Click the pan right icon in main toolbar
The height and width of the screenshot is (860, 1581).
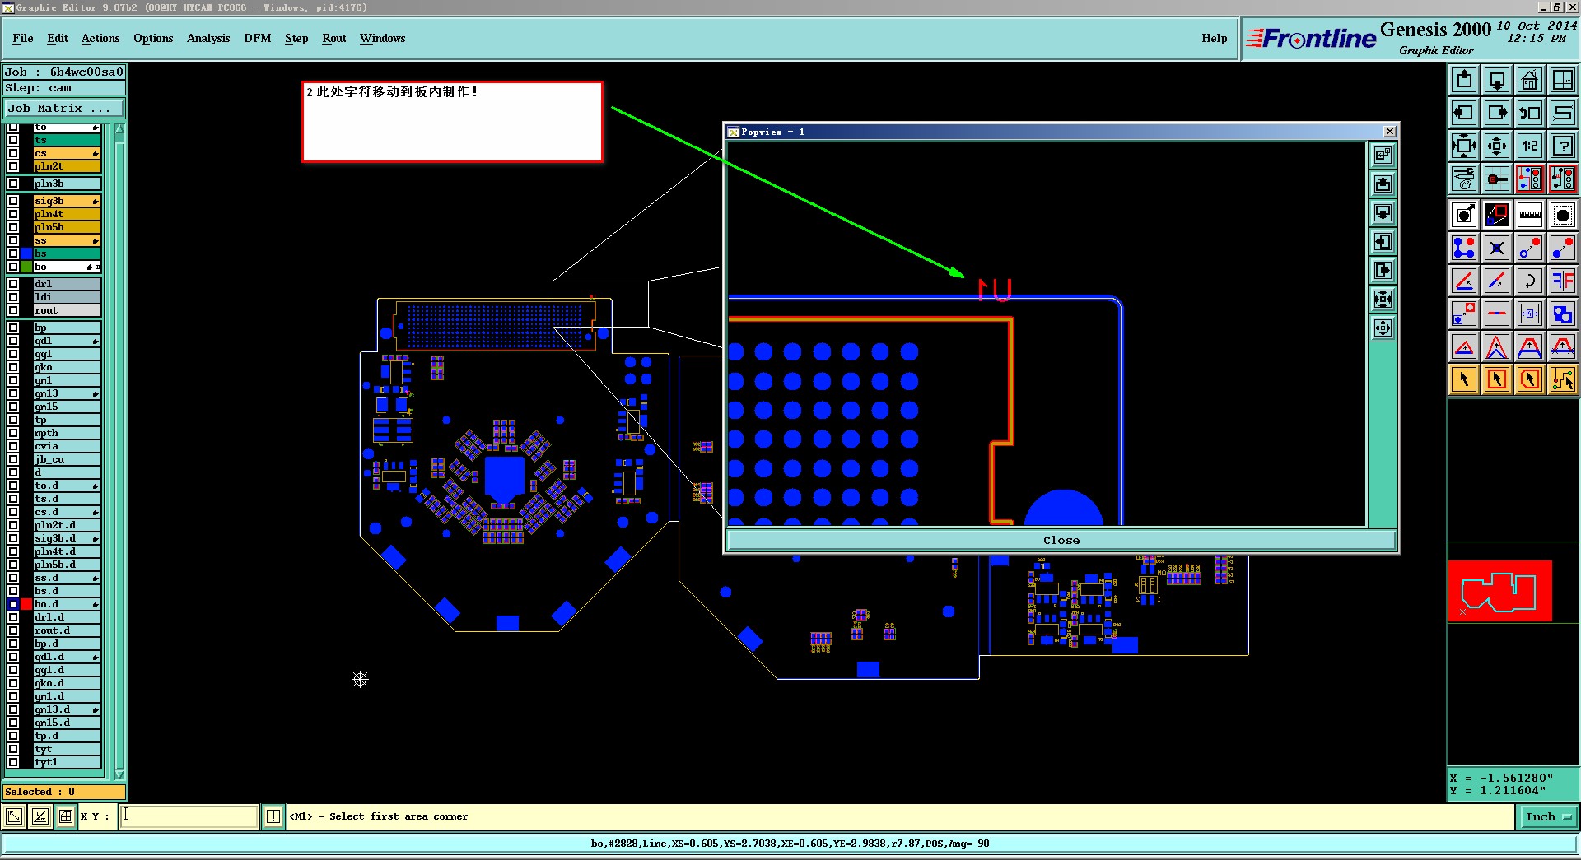pos(1497,113)
